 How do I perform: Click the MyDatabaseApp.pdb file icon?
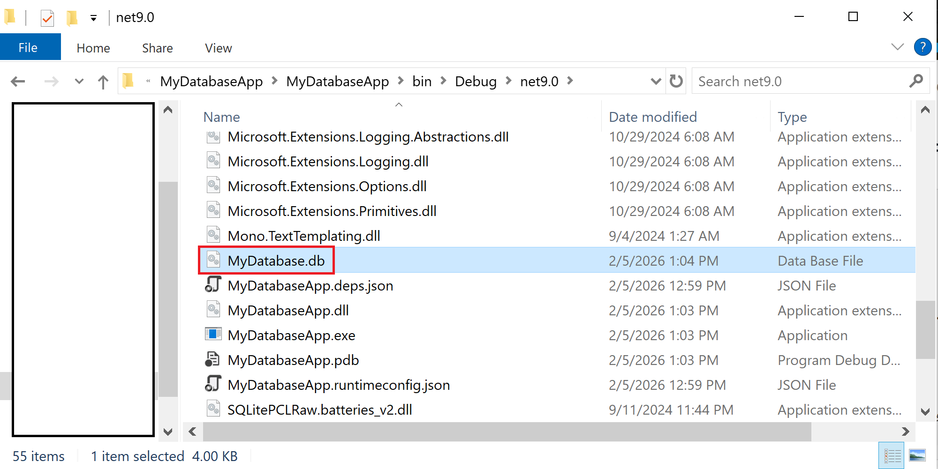(x=212, y=359)
